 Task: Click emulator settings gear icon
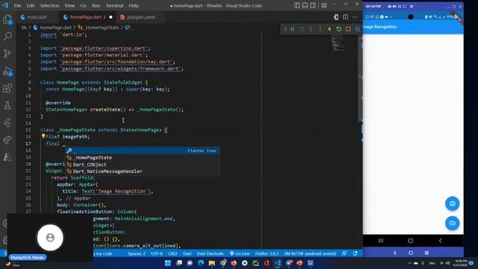click(412, 6)
